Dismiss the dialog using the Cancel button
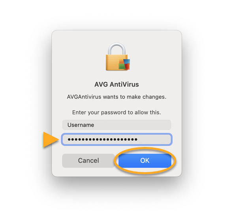Screen dimensions: 237x212 88,161
